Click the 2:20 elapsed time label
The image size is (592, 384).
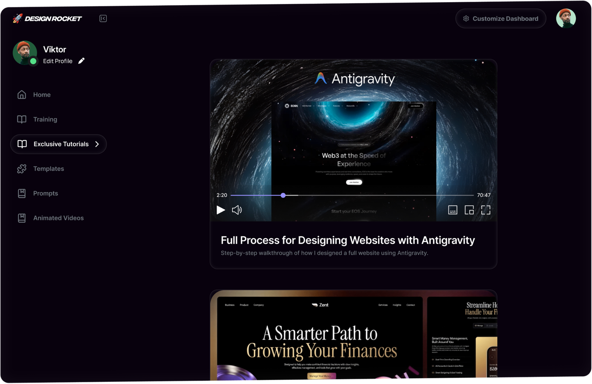222,195
